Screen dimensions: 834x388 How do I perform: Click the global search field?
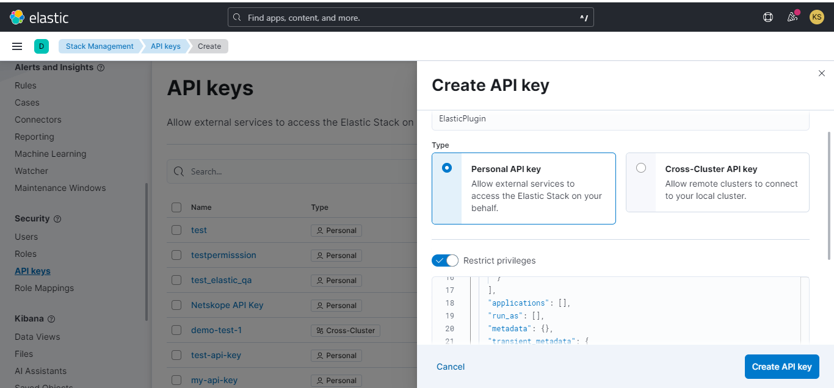point(410,18)
